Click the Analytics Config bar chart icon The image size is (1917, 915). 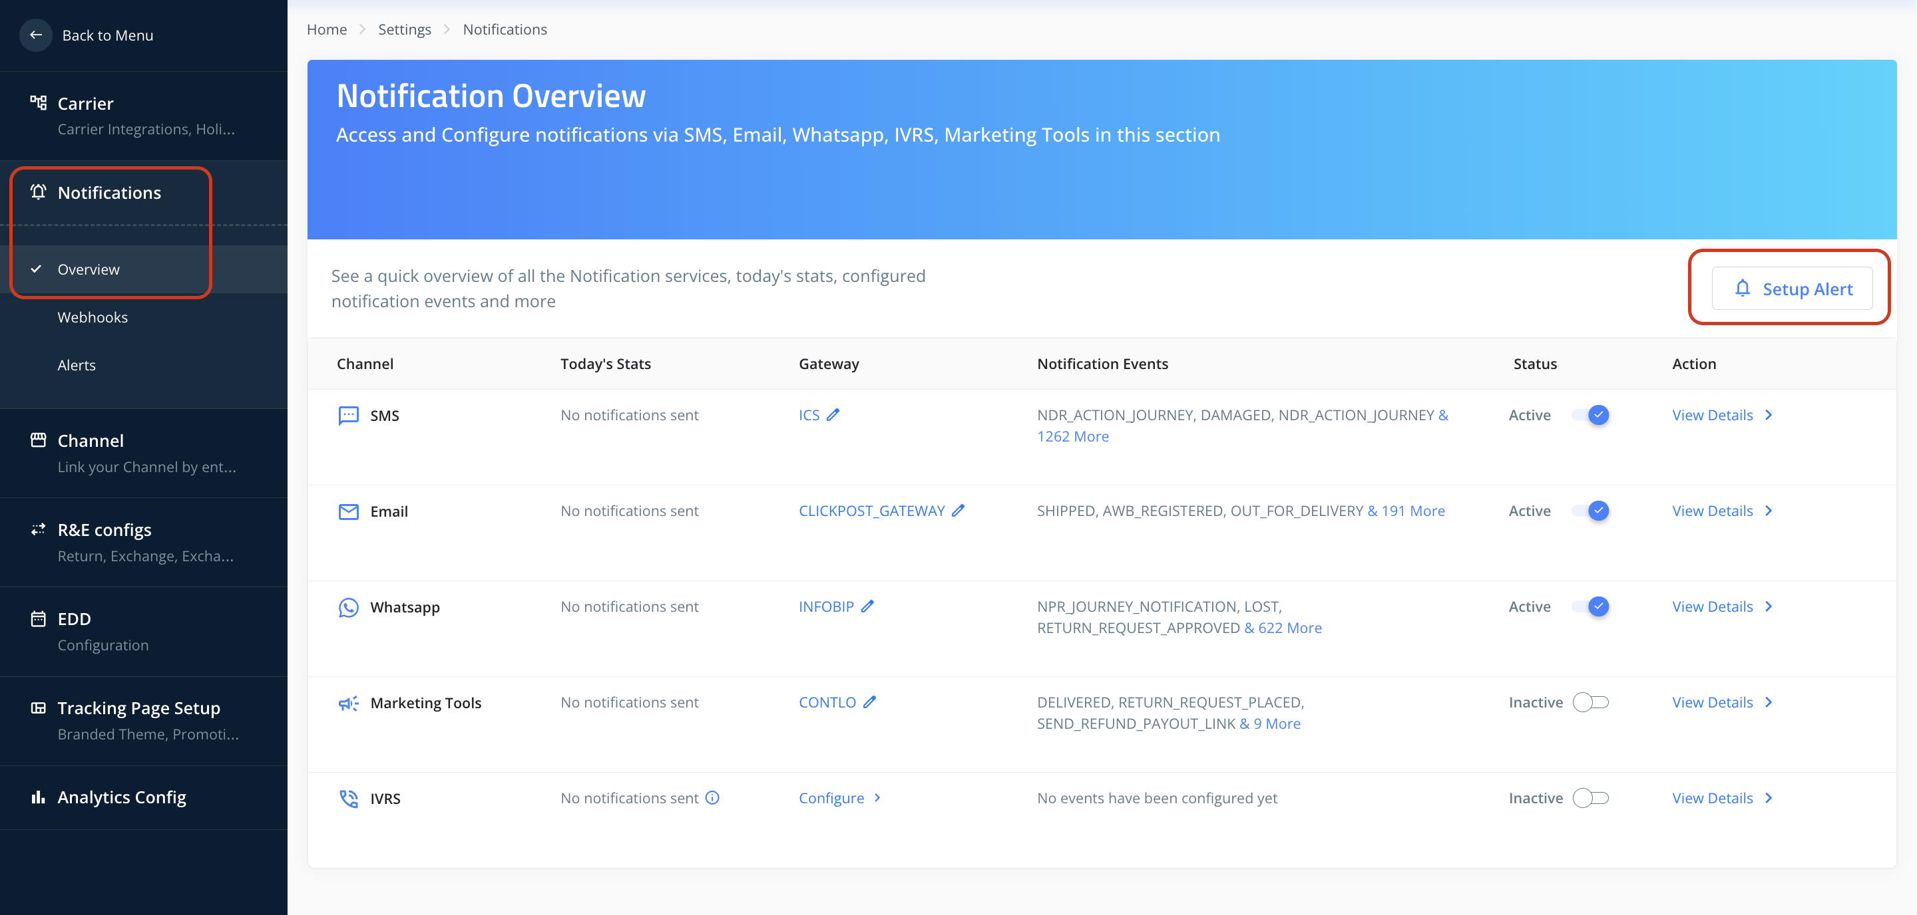click(38, 797)
